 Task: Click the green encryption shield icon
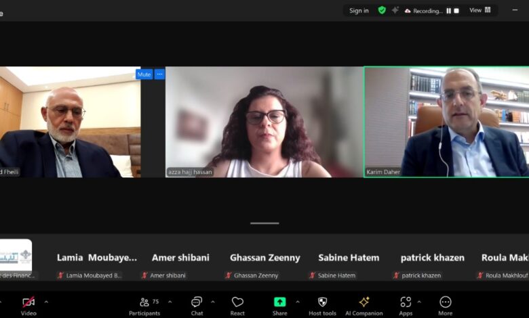click(x=382, y=10)
